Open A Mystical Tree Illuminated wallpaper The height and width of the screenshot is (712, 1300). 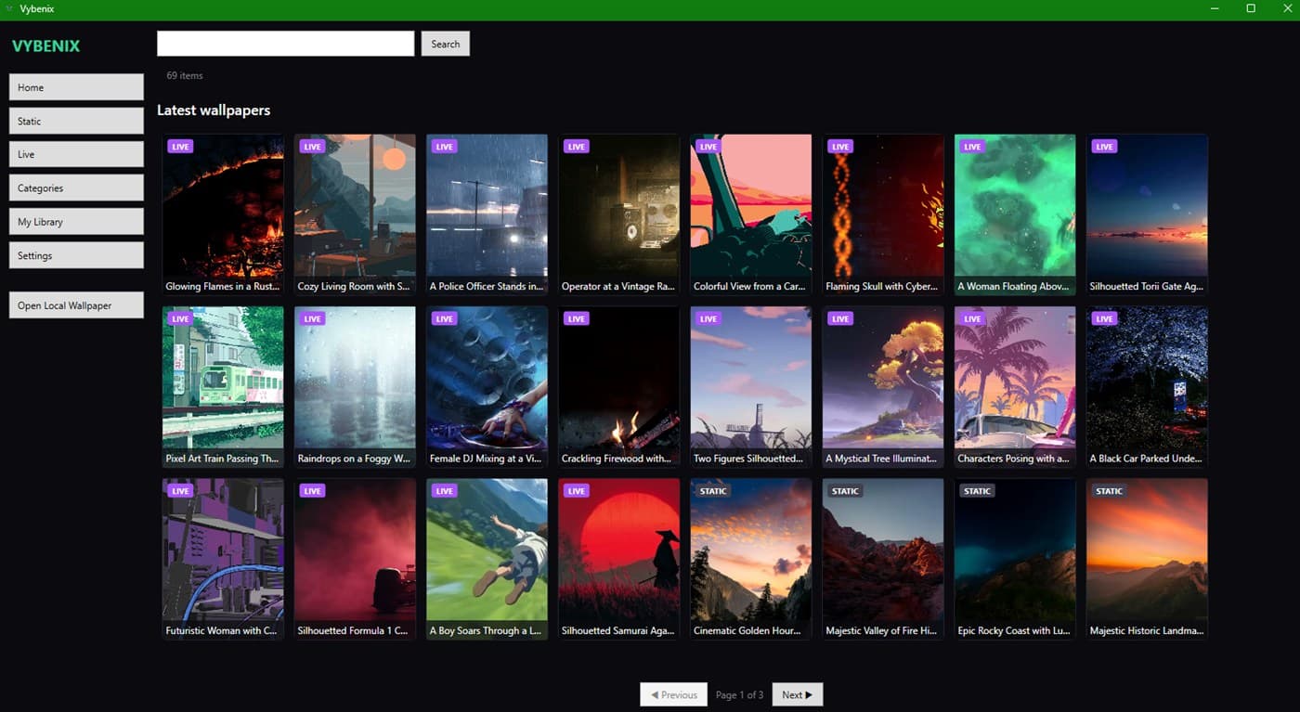882,387
